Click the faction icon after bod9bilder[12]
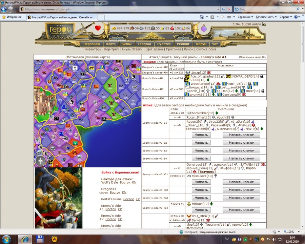The image size is (305, 244). (217, 113)
